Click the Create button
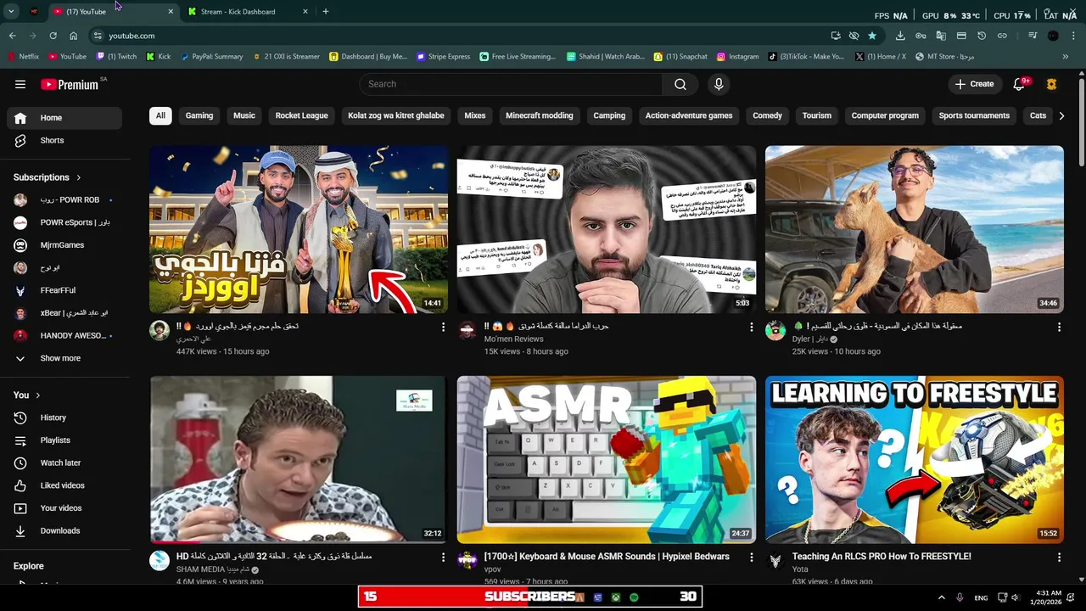This screenshot has height=611, width=1086. [974, 84]
